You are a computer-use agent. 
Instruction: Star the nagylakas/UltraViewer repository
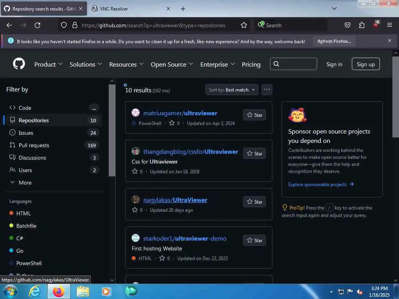point(254,202)
